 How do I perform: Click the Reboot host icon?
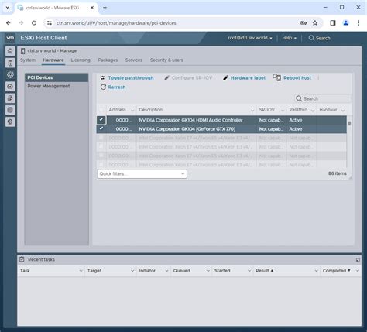(x=277, y=77)
